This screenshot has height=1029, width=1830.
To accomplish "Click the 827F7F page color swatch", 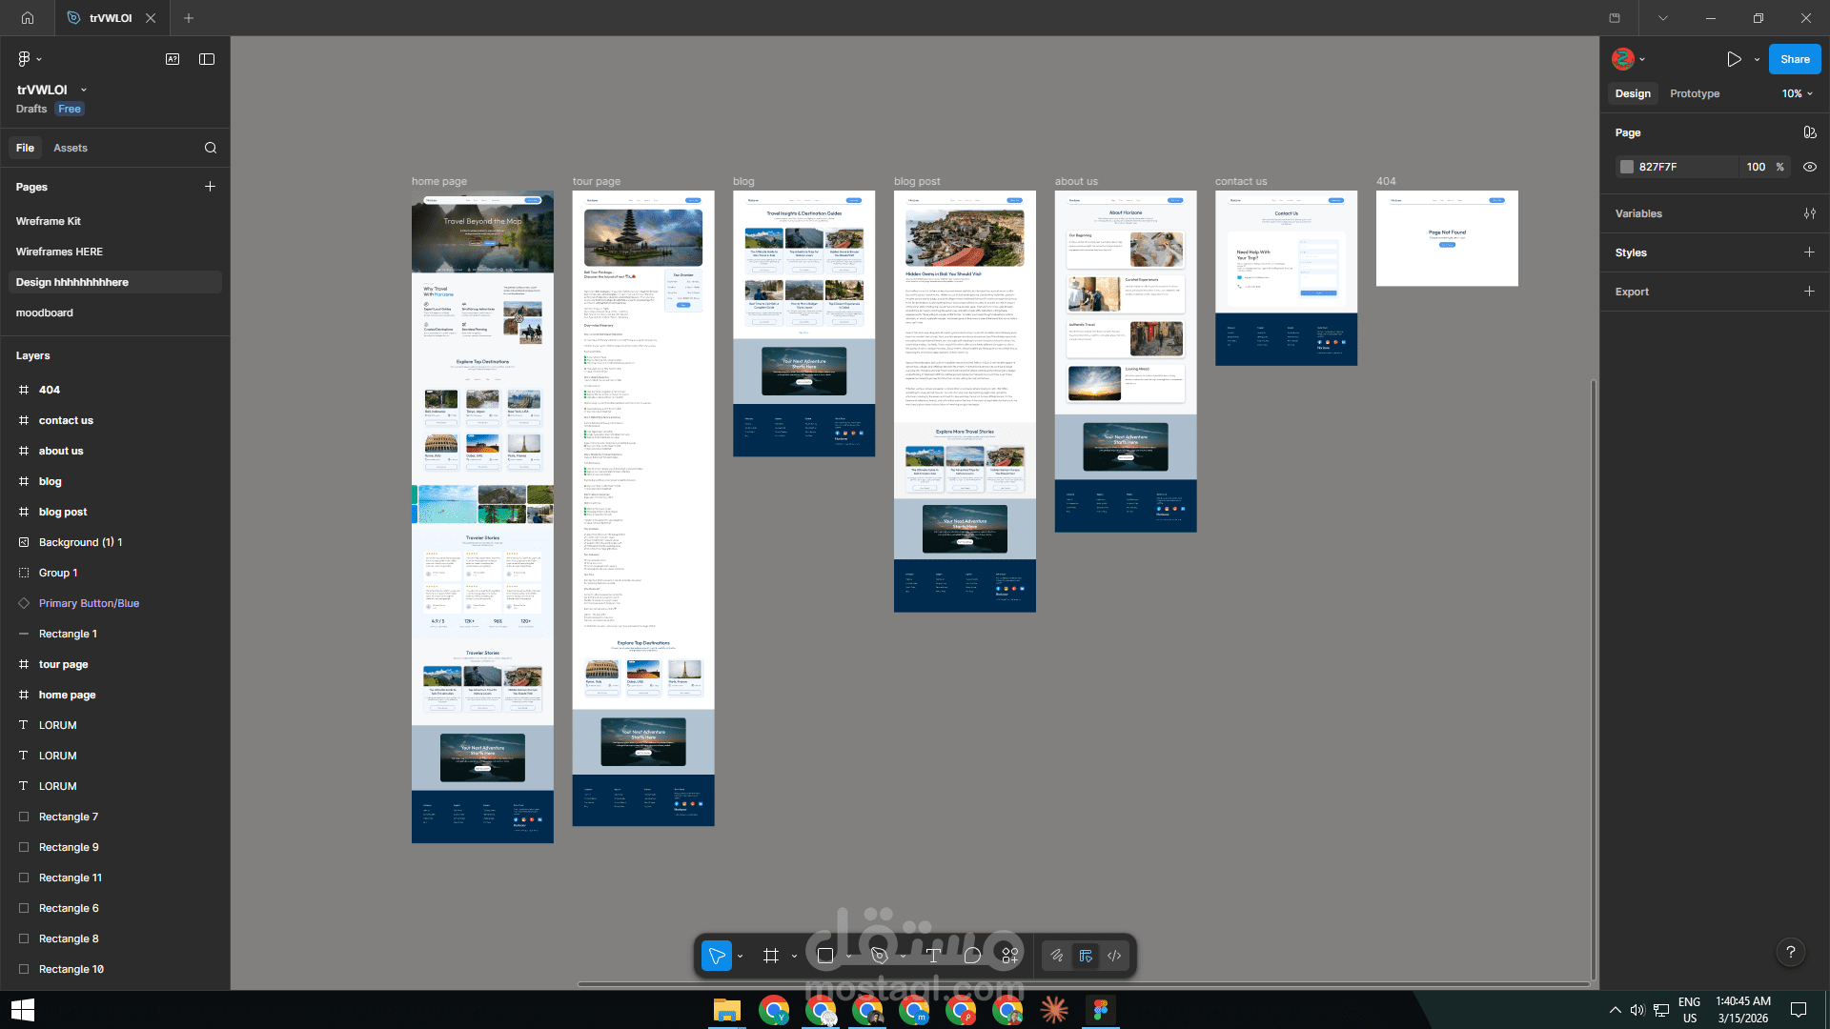I will pos(1627,167).
